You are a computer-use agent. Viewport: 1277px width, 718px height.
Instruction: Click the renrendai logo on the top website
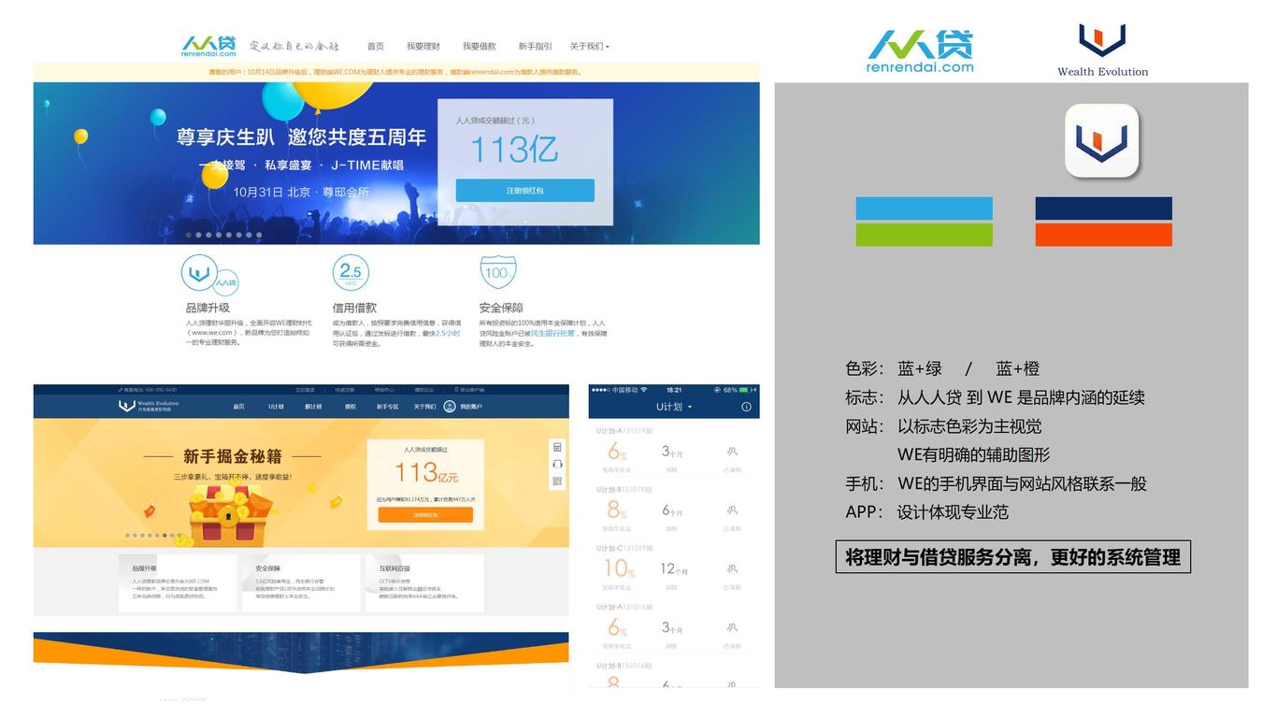tap(208, 46)
